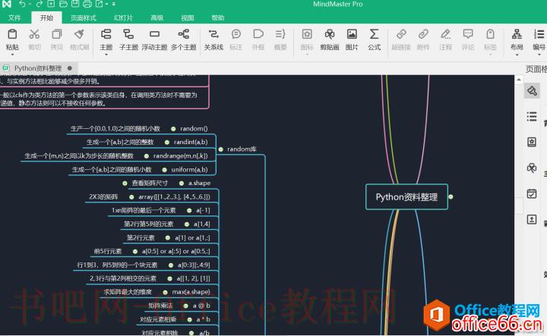Click the 粘贴 (Paste) clipboard icon
Image resolution: width=547 pixels, height=336 pixels.
[12, 34]
